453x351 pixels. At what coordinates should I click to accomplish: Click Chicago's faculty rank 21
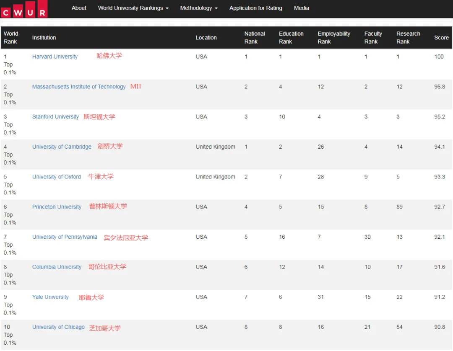point(367,327)
